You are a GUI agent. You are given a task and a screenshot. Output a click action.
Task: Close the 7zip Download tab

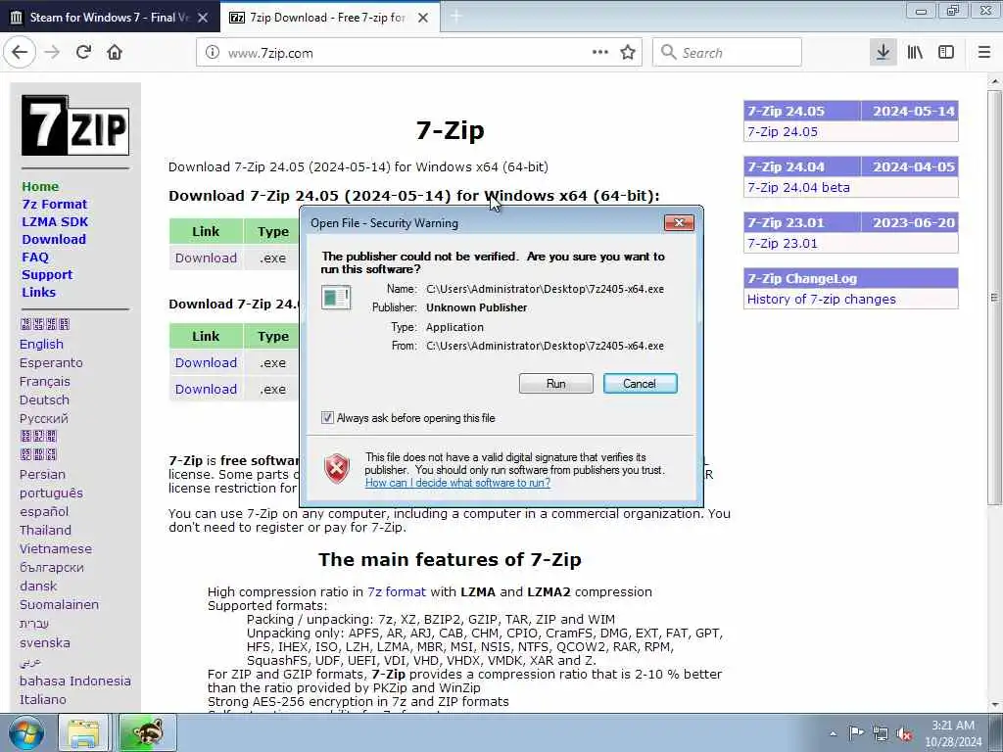tap(423, 18)
